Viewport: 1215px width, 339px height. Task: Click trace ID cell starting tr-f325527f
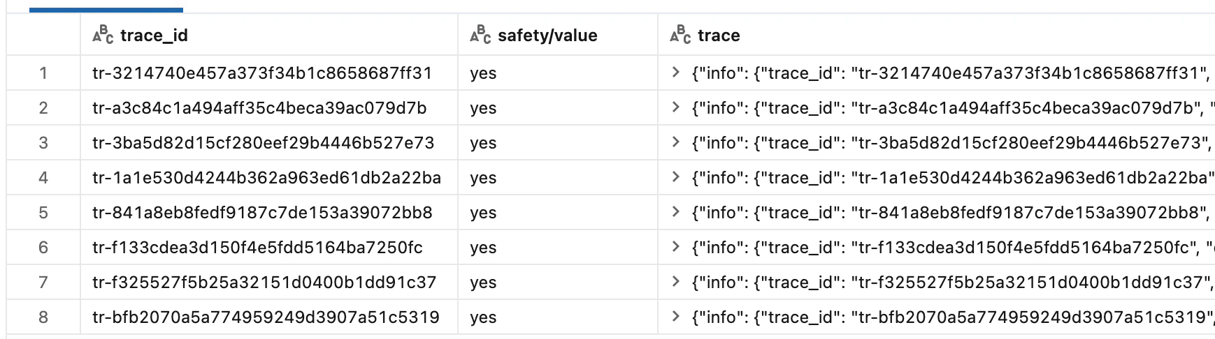coord(264,282)
